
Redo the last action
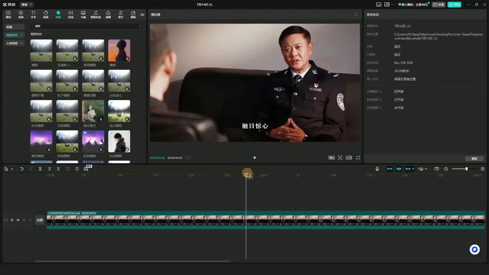tap(31, 169)
